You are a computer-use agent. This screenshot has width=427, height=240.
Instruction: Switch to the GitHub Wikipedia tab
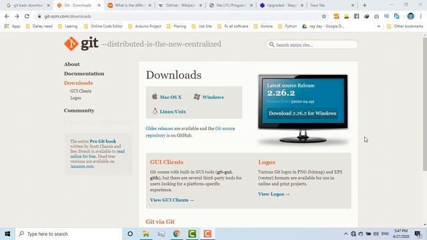click(x=180, y=5)
